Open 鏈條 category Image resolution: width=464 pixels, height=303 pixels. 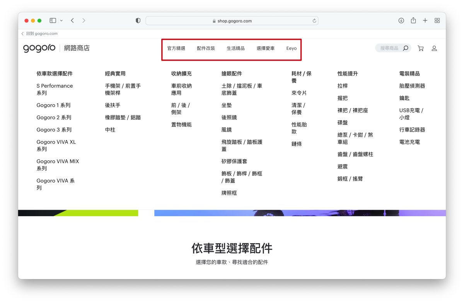pyautogui.click(x=297, y=144)
